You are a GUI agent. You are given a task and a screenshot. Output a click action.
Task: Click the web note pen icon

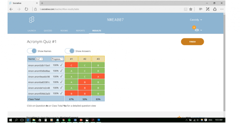[x=208, y=9]
